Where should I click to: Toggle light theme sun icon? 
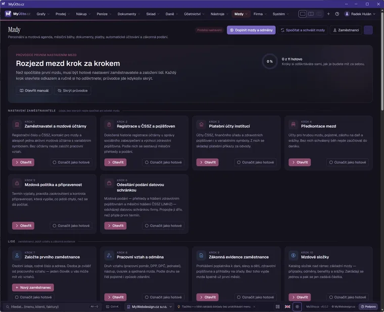point(297,306)
